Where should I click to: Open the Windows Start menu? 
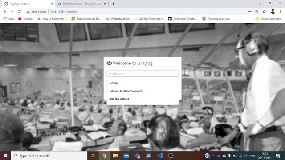(5, 156)
